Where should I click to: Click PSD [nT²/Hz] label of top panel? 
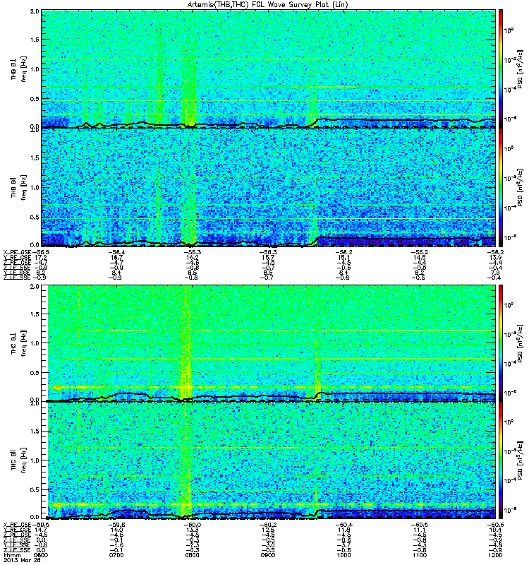pos(520,69)
